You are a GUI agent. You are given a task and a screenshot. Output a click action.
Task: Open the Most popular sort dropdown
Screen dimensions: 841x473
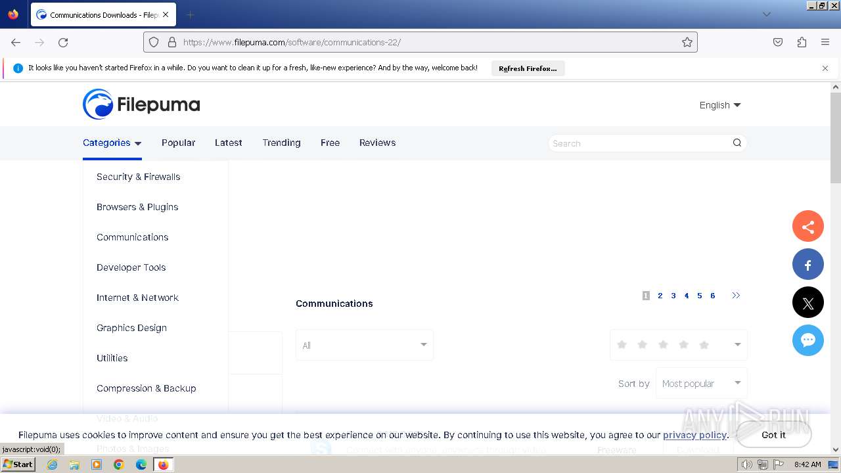(x=702, y=384)
